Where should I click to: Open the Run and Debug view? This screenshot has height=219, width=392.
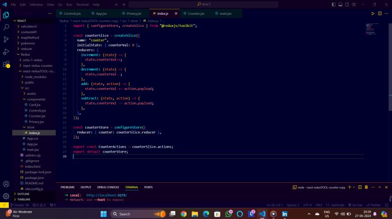(6, 52)
